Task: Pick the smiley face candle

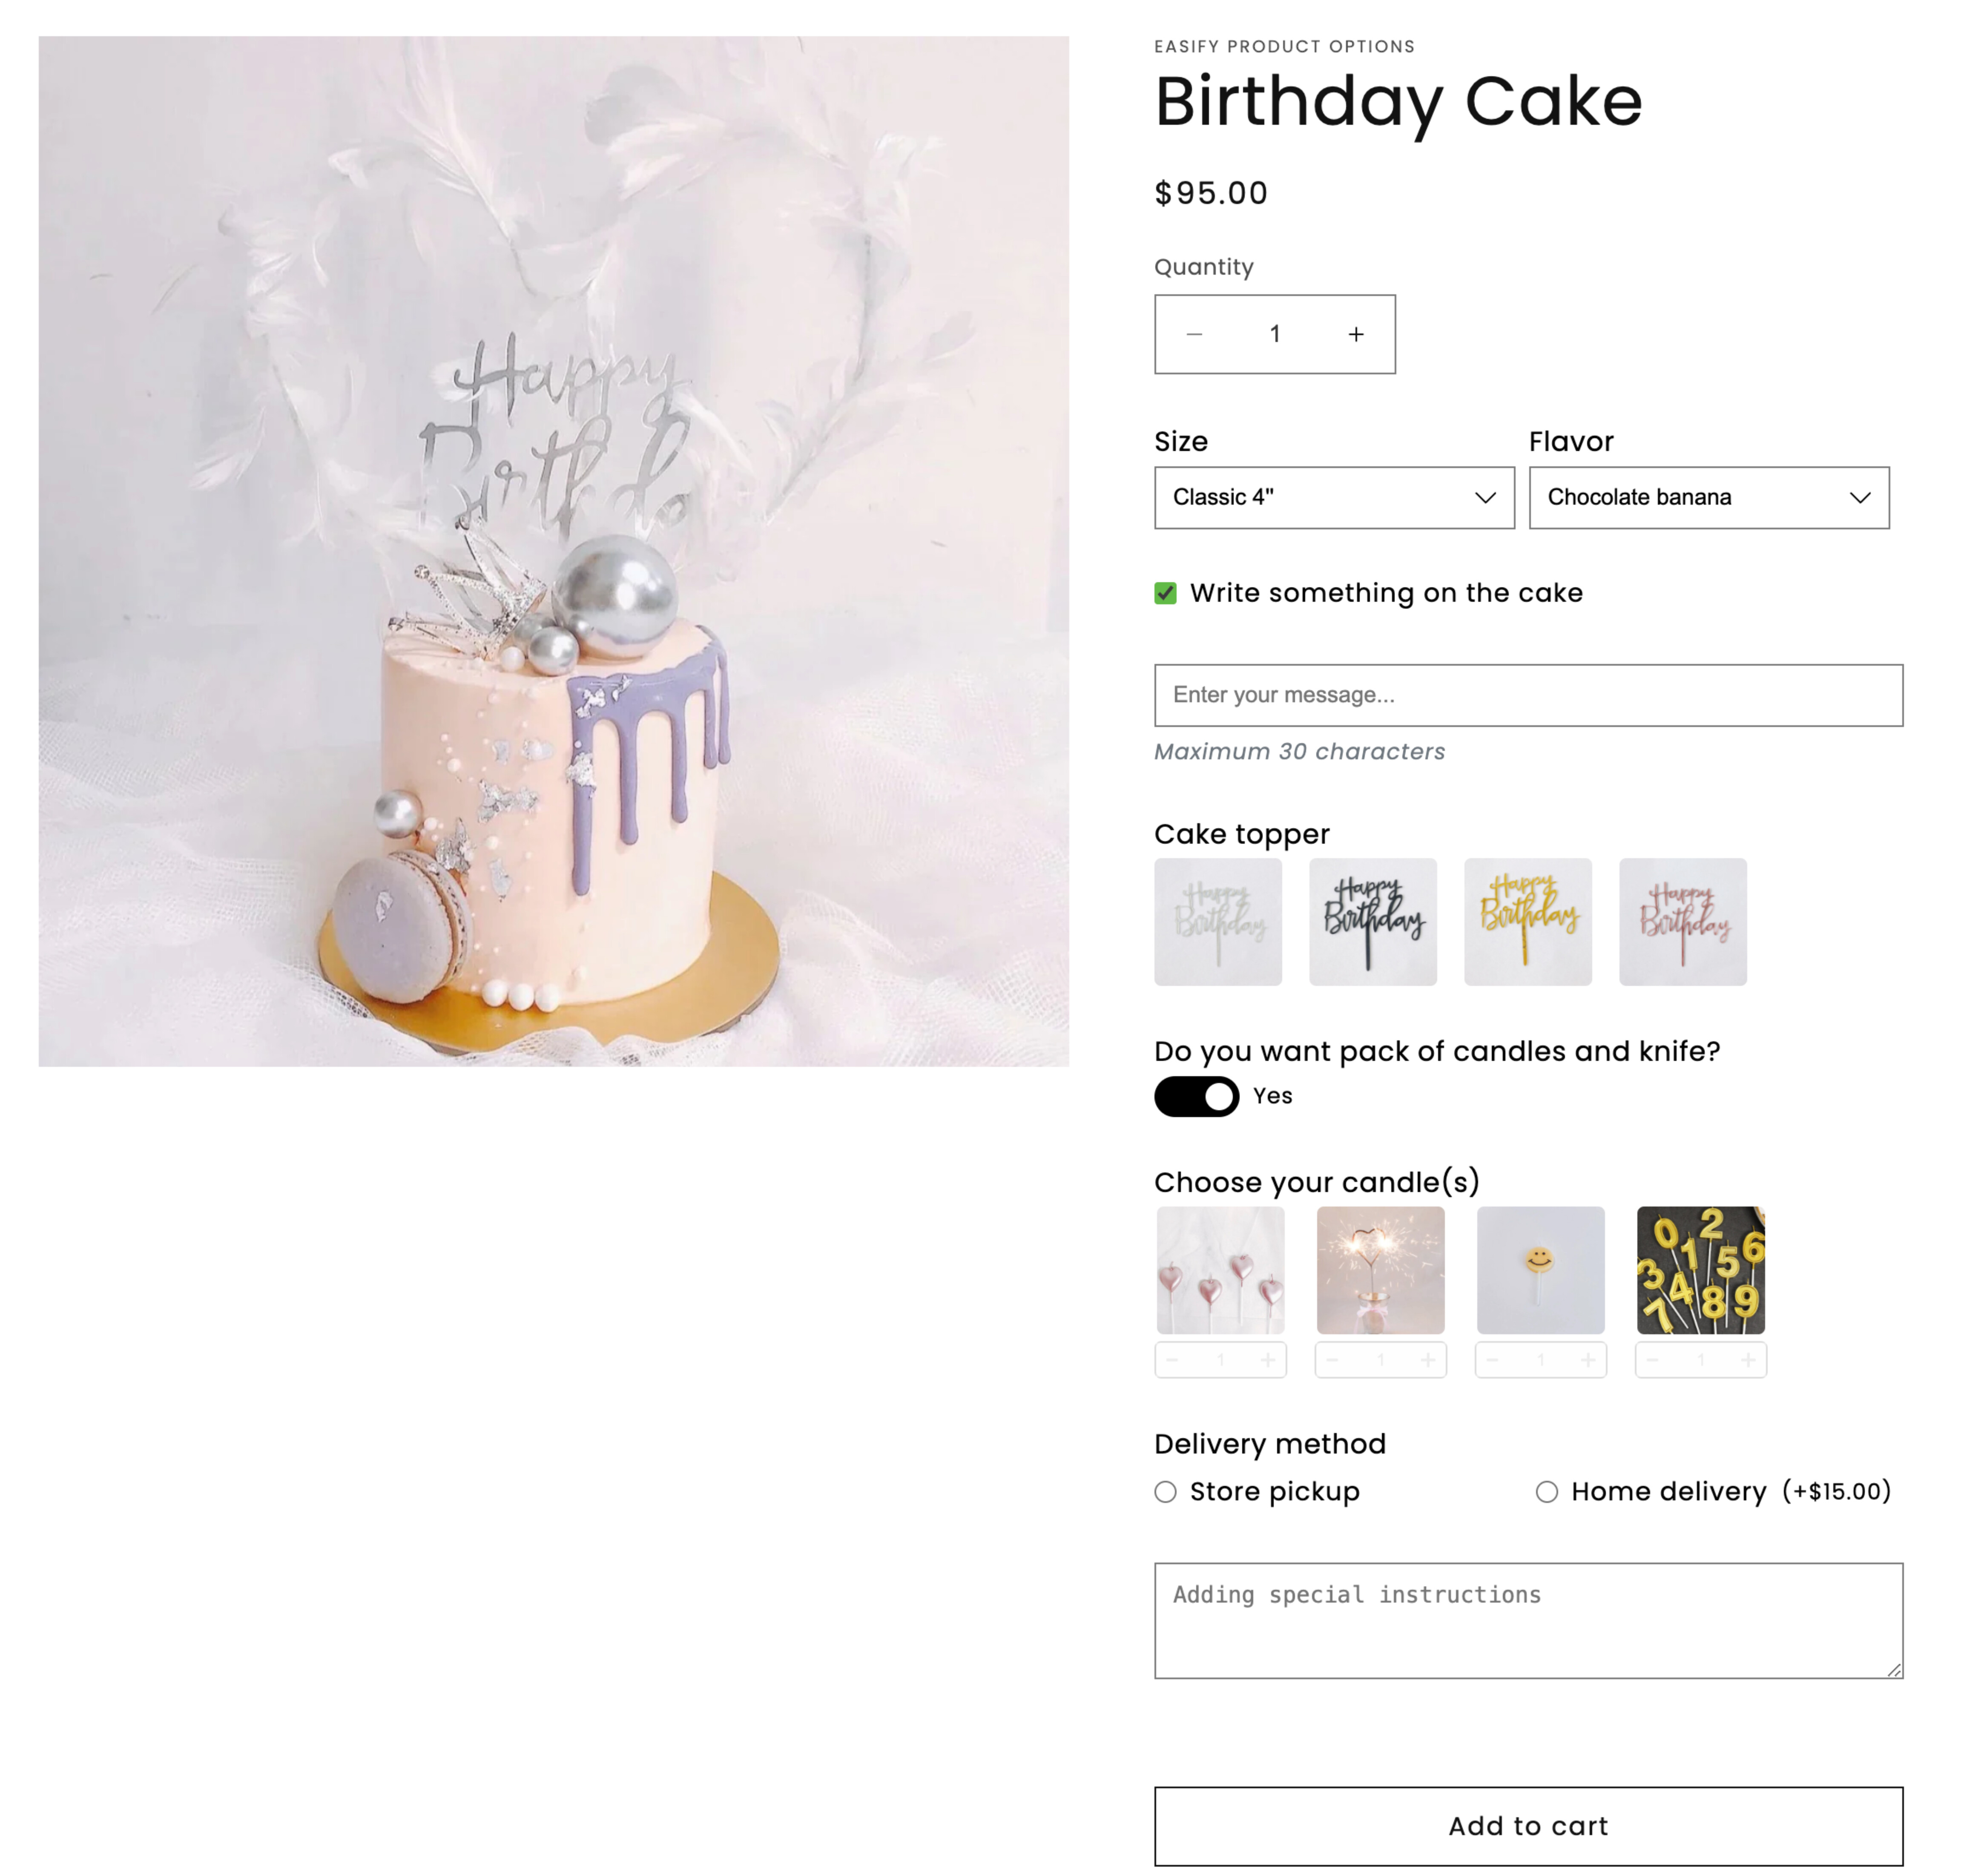Action: click(x=1540, y=1269)
